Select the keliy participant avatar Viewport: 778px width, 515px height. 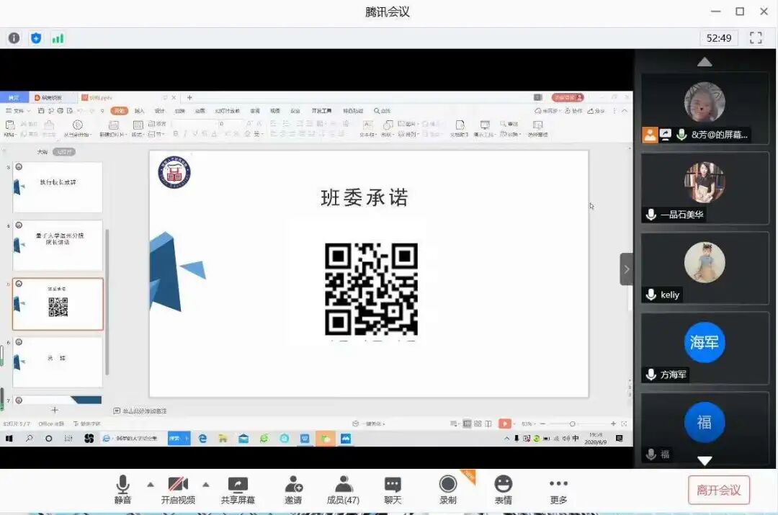(705, 262)
